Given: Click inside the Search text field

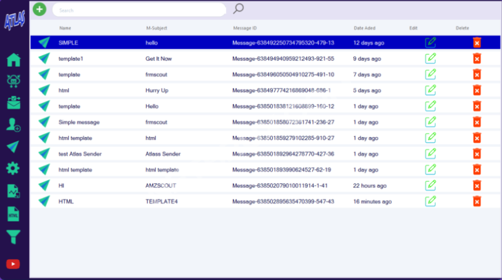Looking at the screenshot, I should click(138, 10).
